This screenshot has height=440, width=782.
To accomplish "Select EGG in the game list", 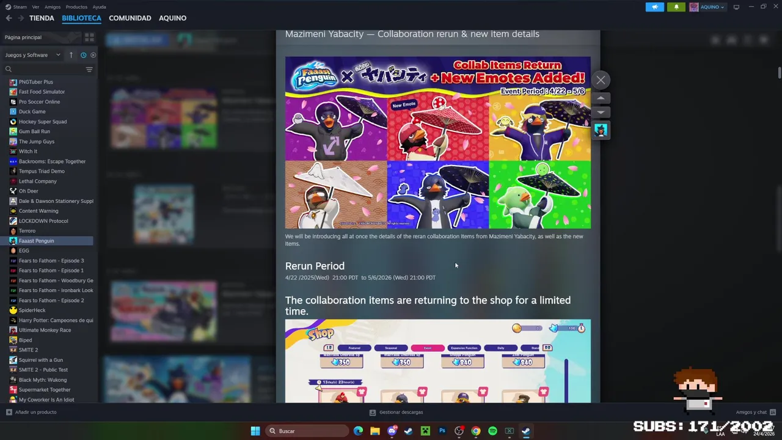I will click(24, 251).
